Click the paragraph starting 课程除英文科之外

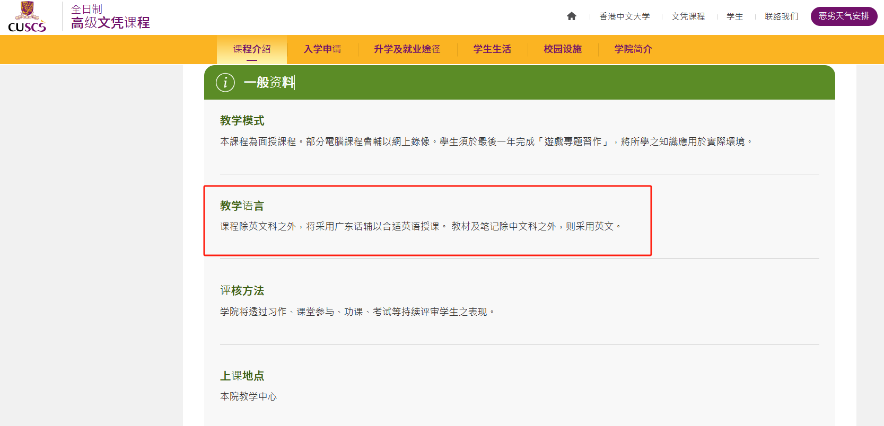click(x=421, y=226)
